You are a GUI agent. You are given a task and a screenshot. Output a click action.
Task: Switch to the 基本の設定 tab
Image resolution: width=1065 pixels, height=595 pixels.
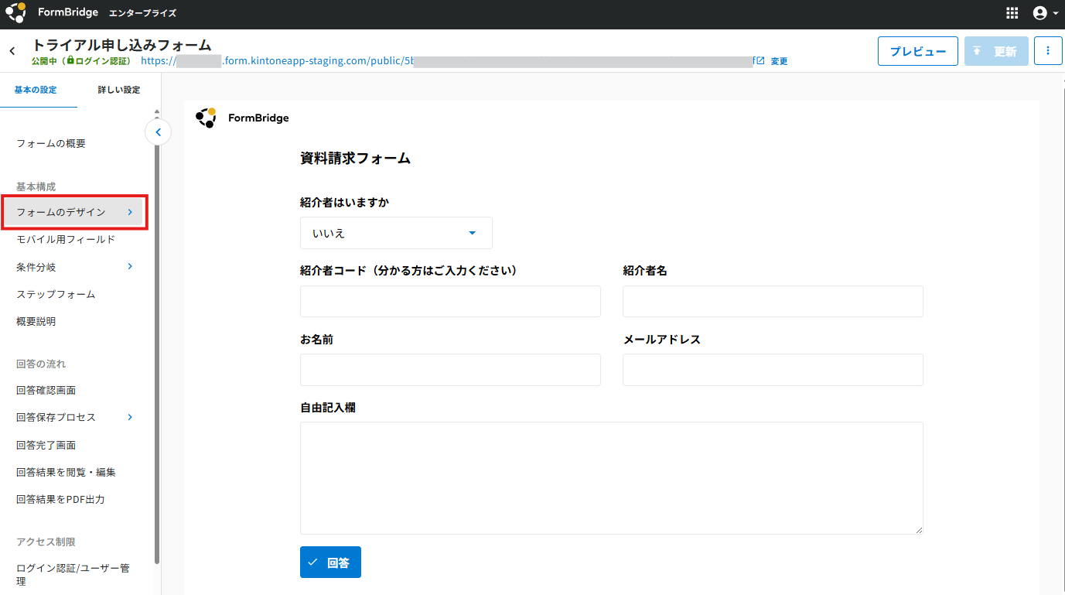coord(36,90)
